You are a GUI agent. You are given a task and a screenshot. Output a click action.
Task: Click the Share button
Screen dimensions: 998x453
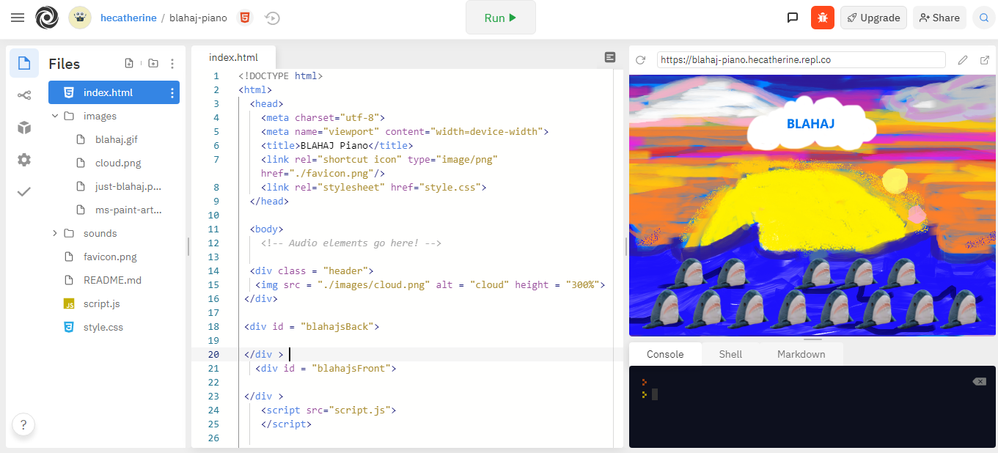[939, 18]
